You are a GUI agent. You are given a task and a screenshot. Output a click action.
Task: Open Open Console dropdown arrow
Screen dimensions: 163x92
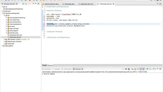coord(155,69)
